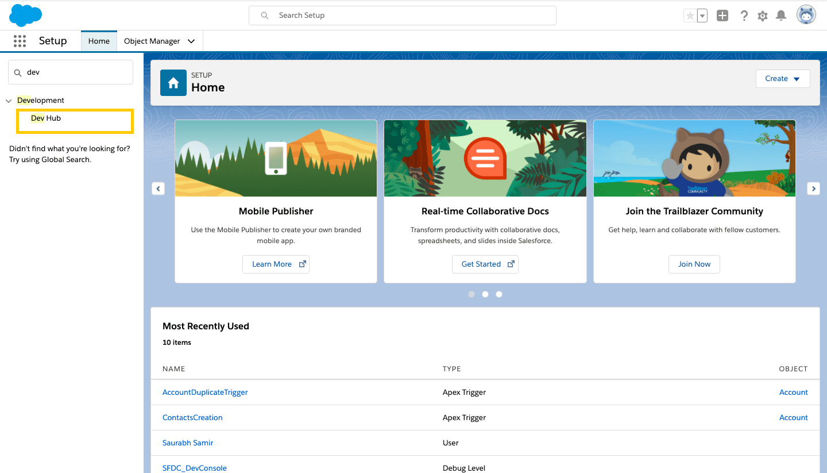Open the Notifications bell icon
Image resolution: width=827 pixels, height=473 pixels.
point(781,16)
